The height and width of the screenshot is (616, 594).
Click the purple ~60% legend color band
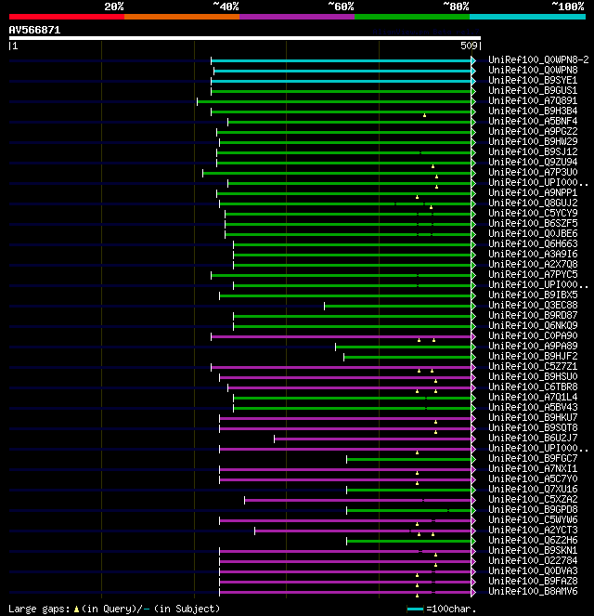tap(297, 17)
